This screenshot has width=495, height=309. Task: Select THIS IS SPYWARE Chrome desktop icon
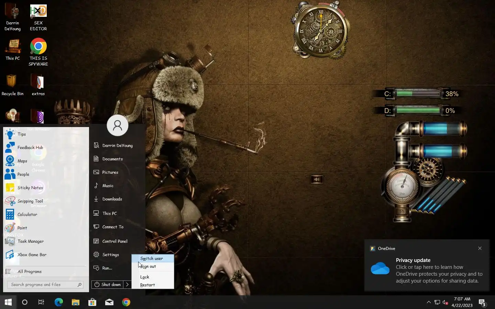pos(38,52)
